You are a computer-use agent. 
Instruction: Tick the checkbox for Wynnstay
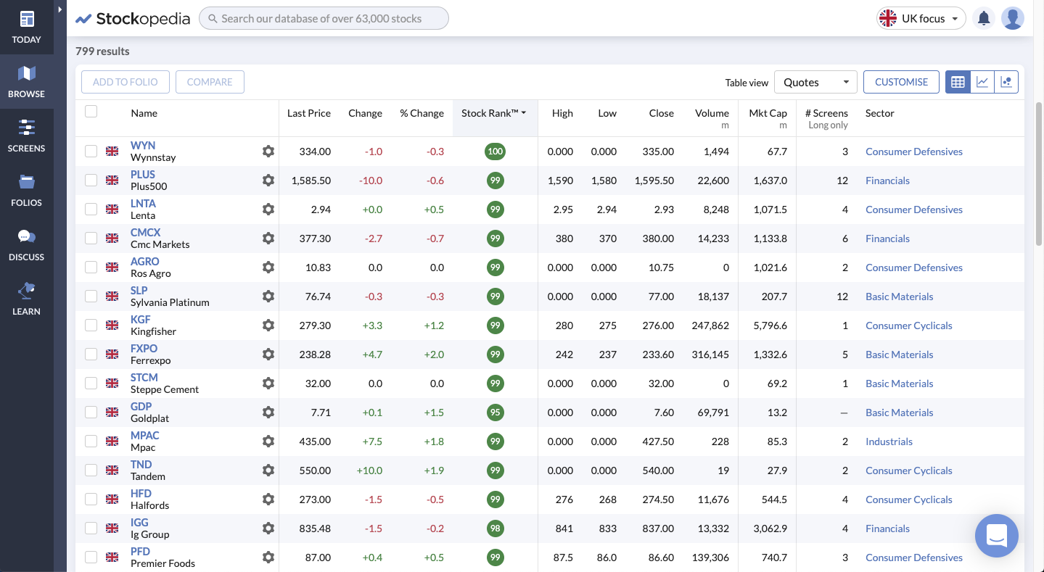click(x=91, y=151)
